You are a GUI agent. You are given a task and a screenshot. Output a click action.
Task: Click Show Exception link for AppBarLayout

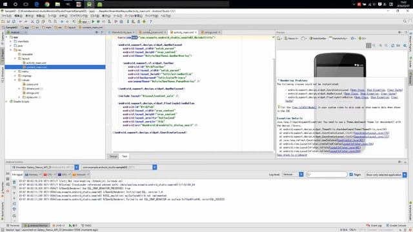[369, 93]
